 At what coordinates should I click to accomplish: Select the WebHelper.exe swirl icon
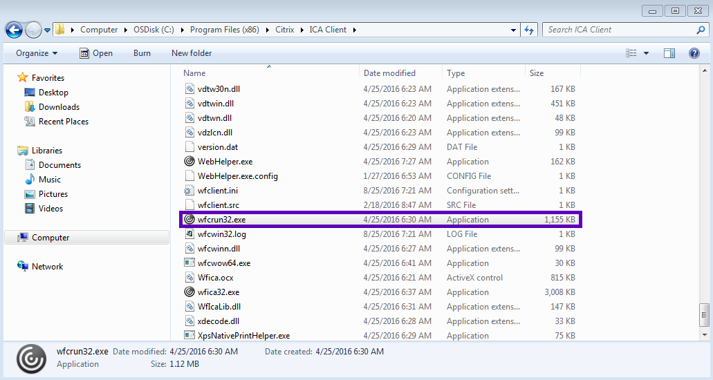point(189,162)
